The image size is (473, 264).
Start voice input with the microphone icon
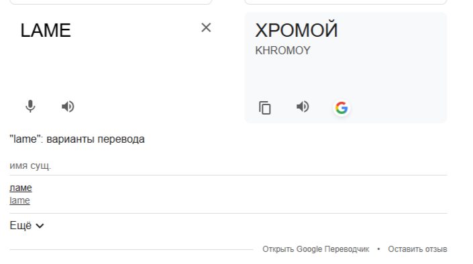(x=30, y=107)
